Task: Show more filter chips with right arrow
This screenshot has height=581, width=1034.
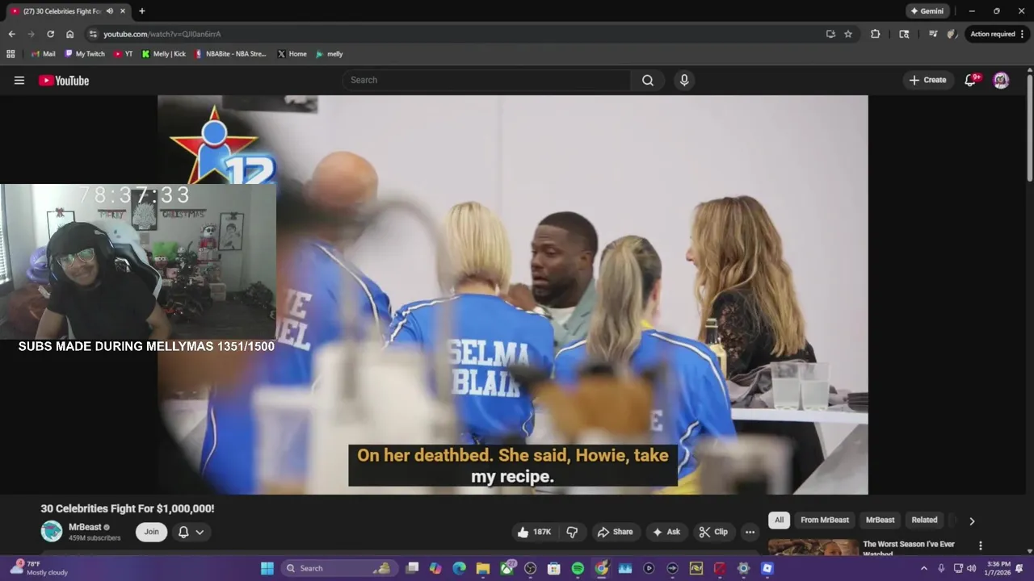Action: pos(972,520)
